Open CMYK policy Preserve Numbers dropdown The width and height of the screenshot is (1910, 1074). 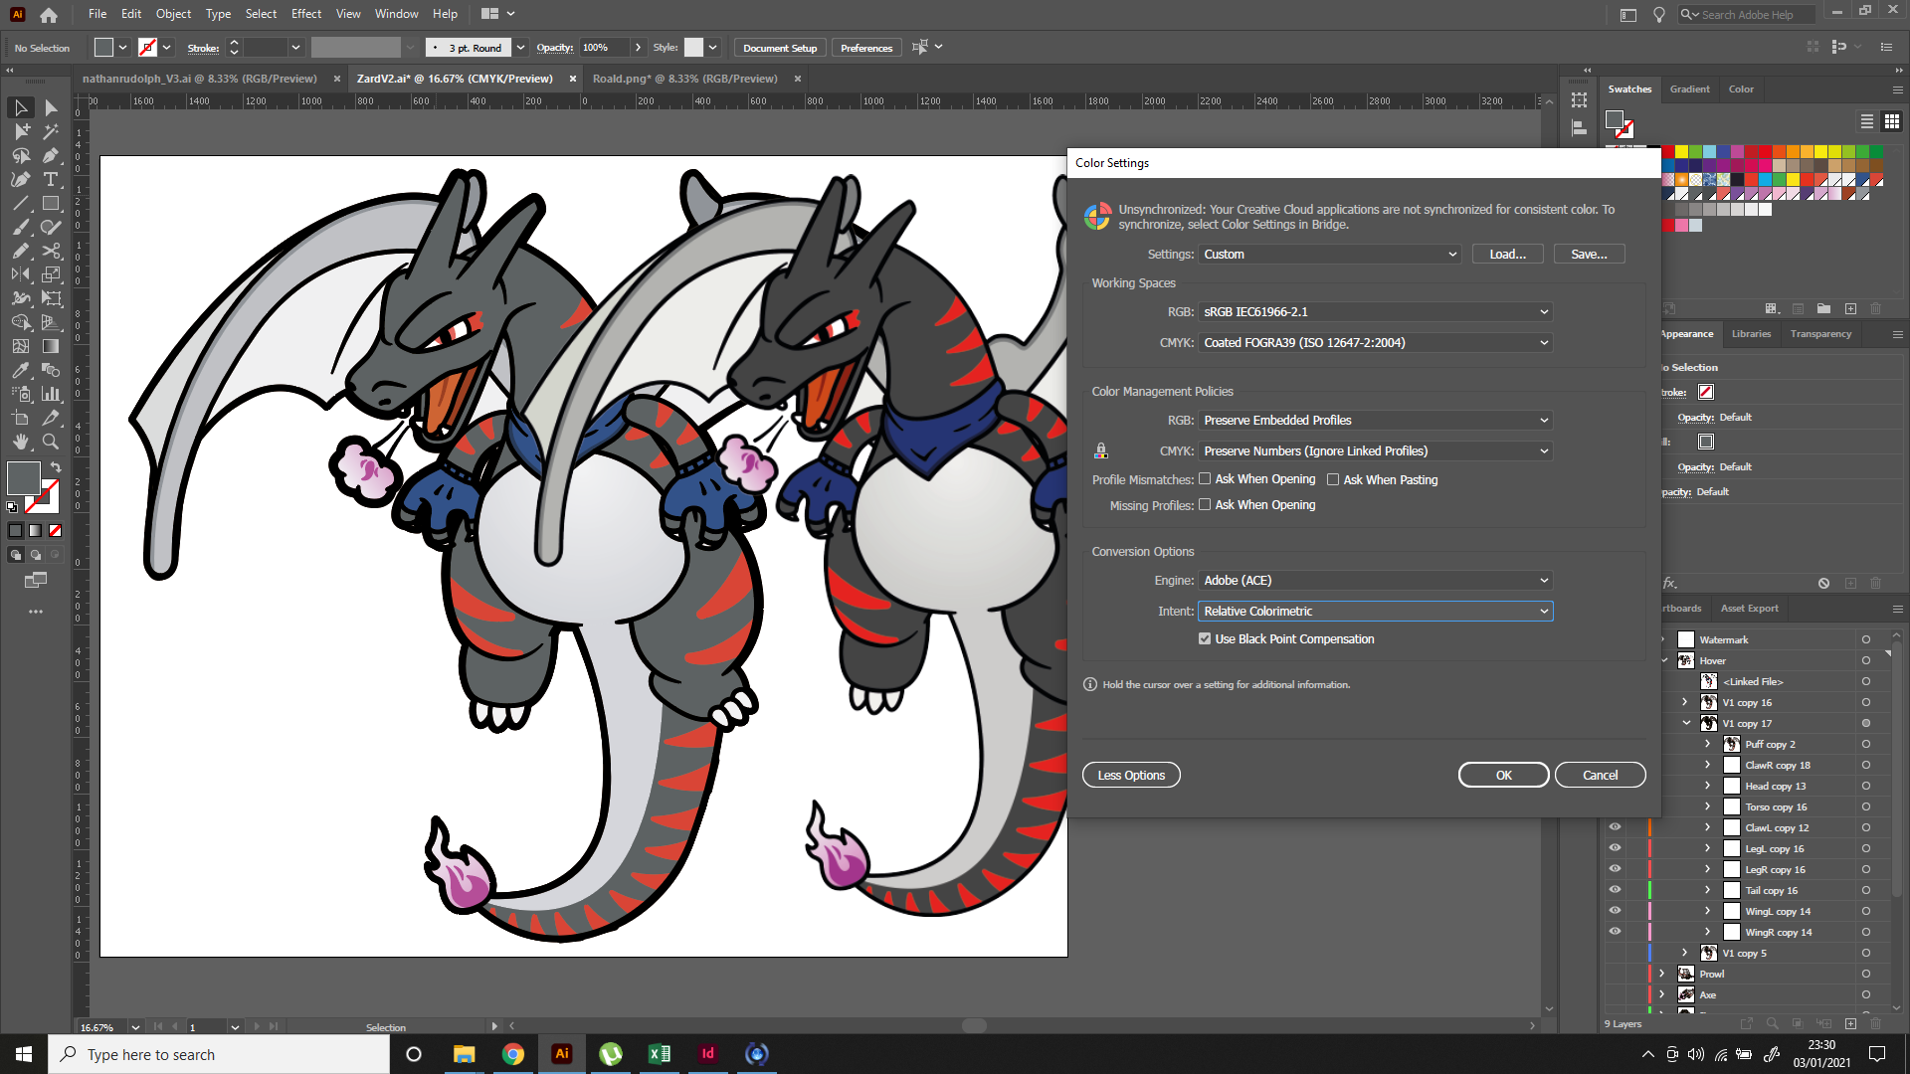click(1375, 451)
